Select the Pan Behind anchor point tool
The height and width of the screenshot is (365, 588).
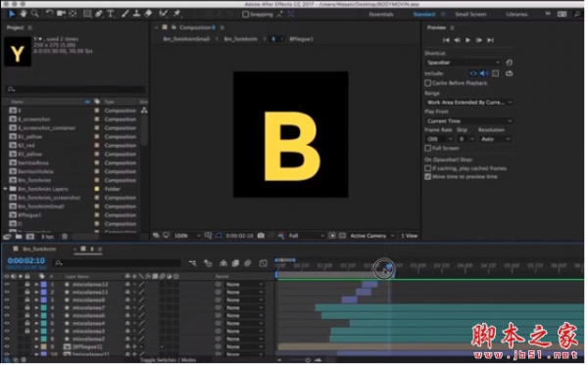point(73,14)
